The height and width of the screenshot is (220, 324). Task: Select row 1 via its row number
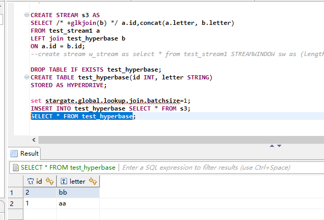pos(11,192)
